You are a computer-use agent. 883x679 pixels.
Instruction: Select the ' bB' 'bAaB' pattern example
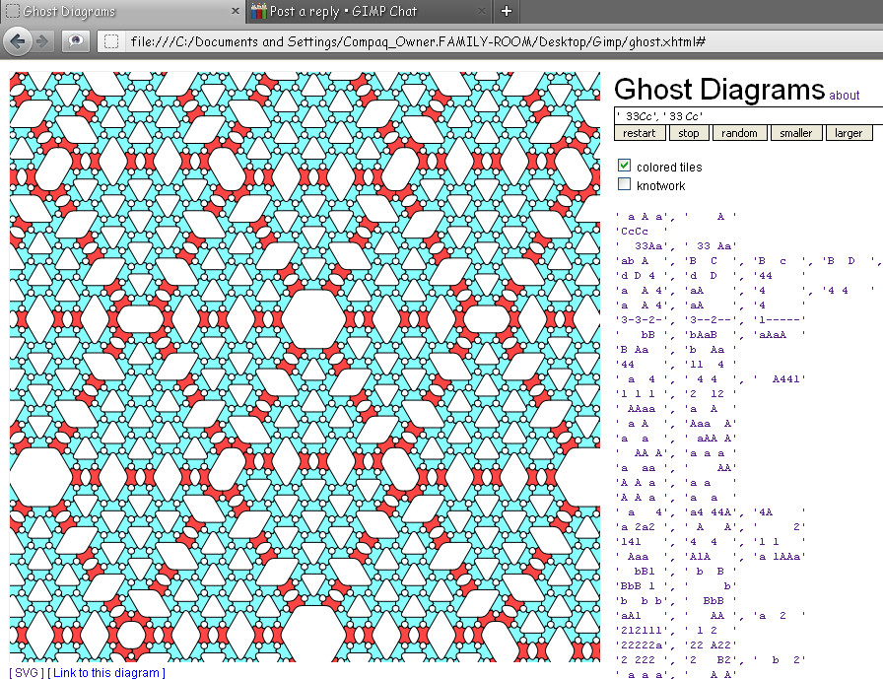(711, 334)
